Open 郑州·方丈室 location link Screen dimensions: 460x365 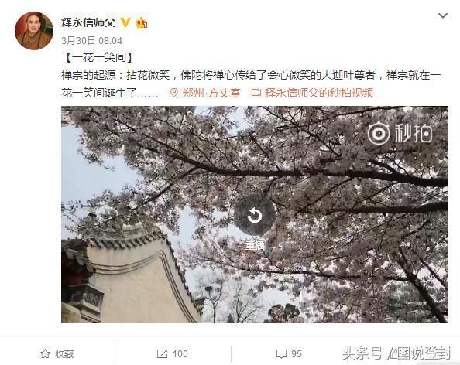pyautogui.click(x=211, y=93)
